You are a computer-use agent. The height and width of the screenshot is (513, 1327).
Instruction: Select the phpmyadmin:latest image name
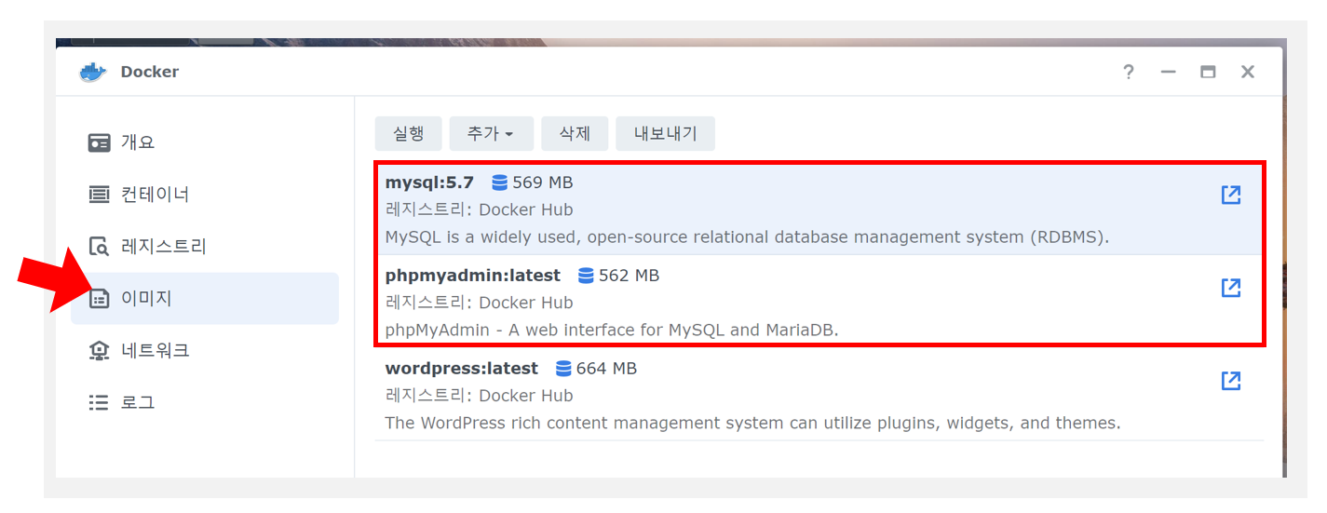pos(473,276)
